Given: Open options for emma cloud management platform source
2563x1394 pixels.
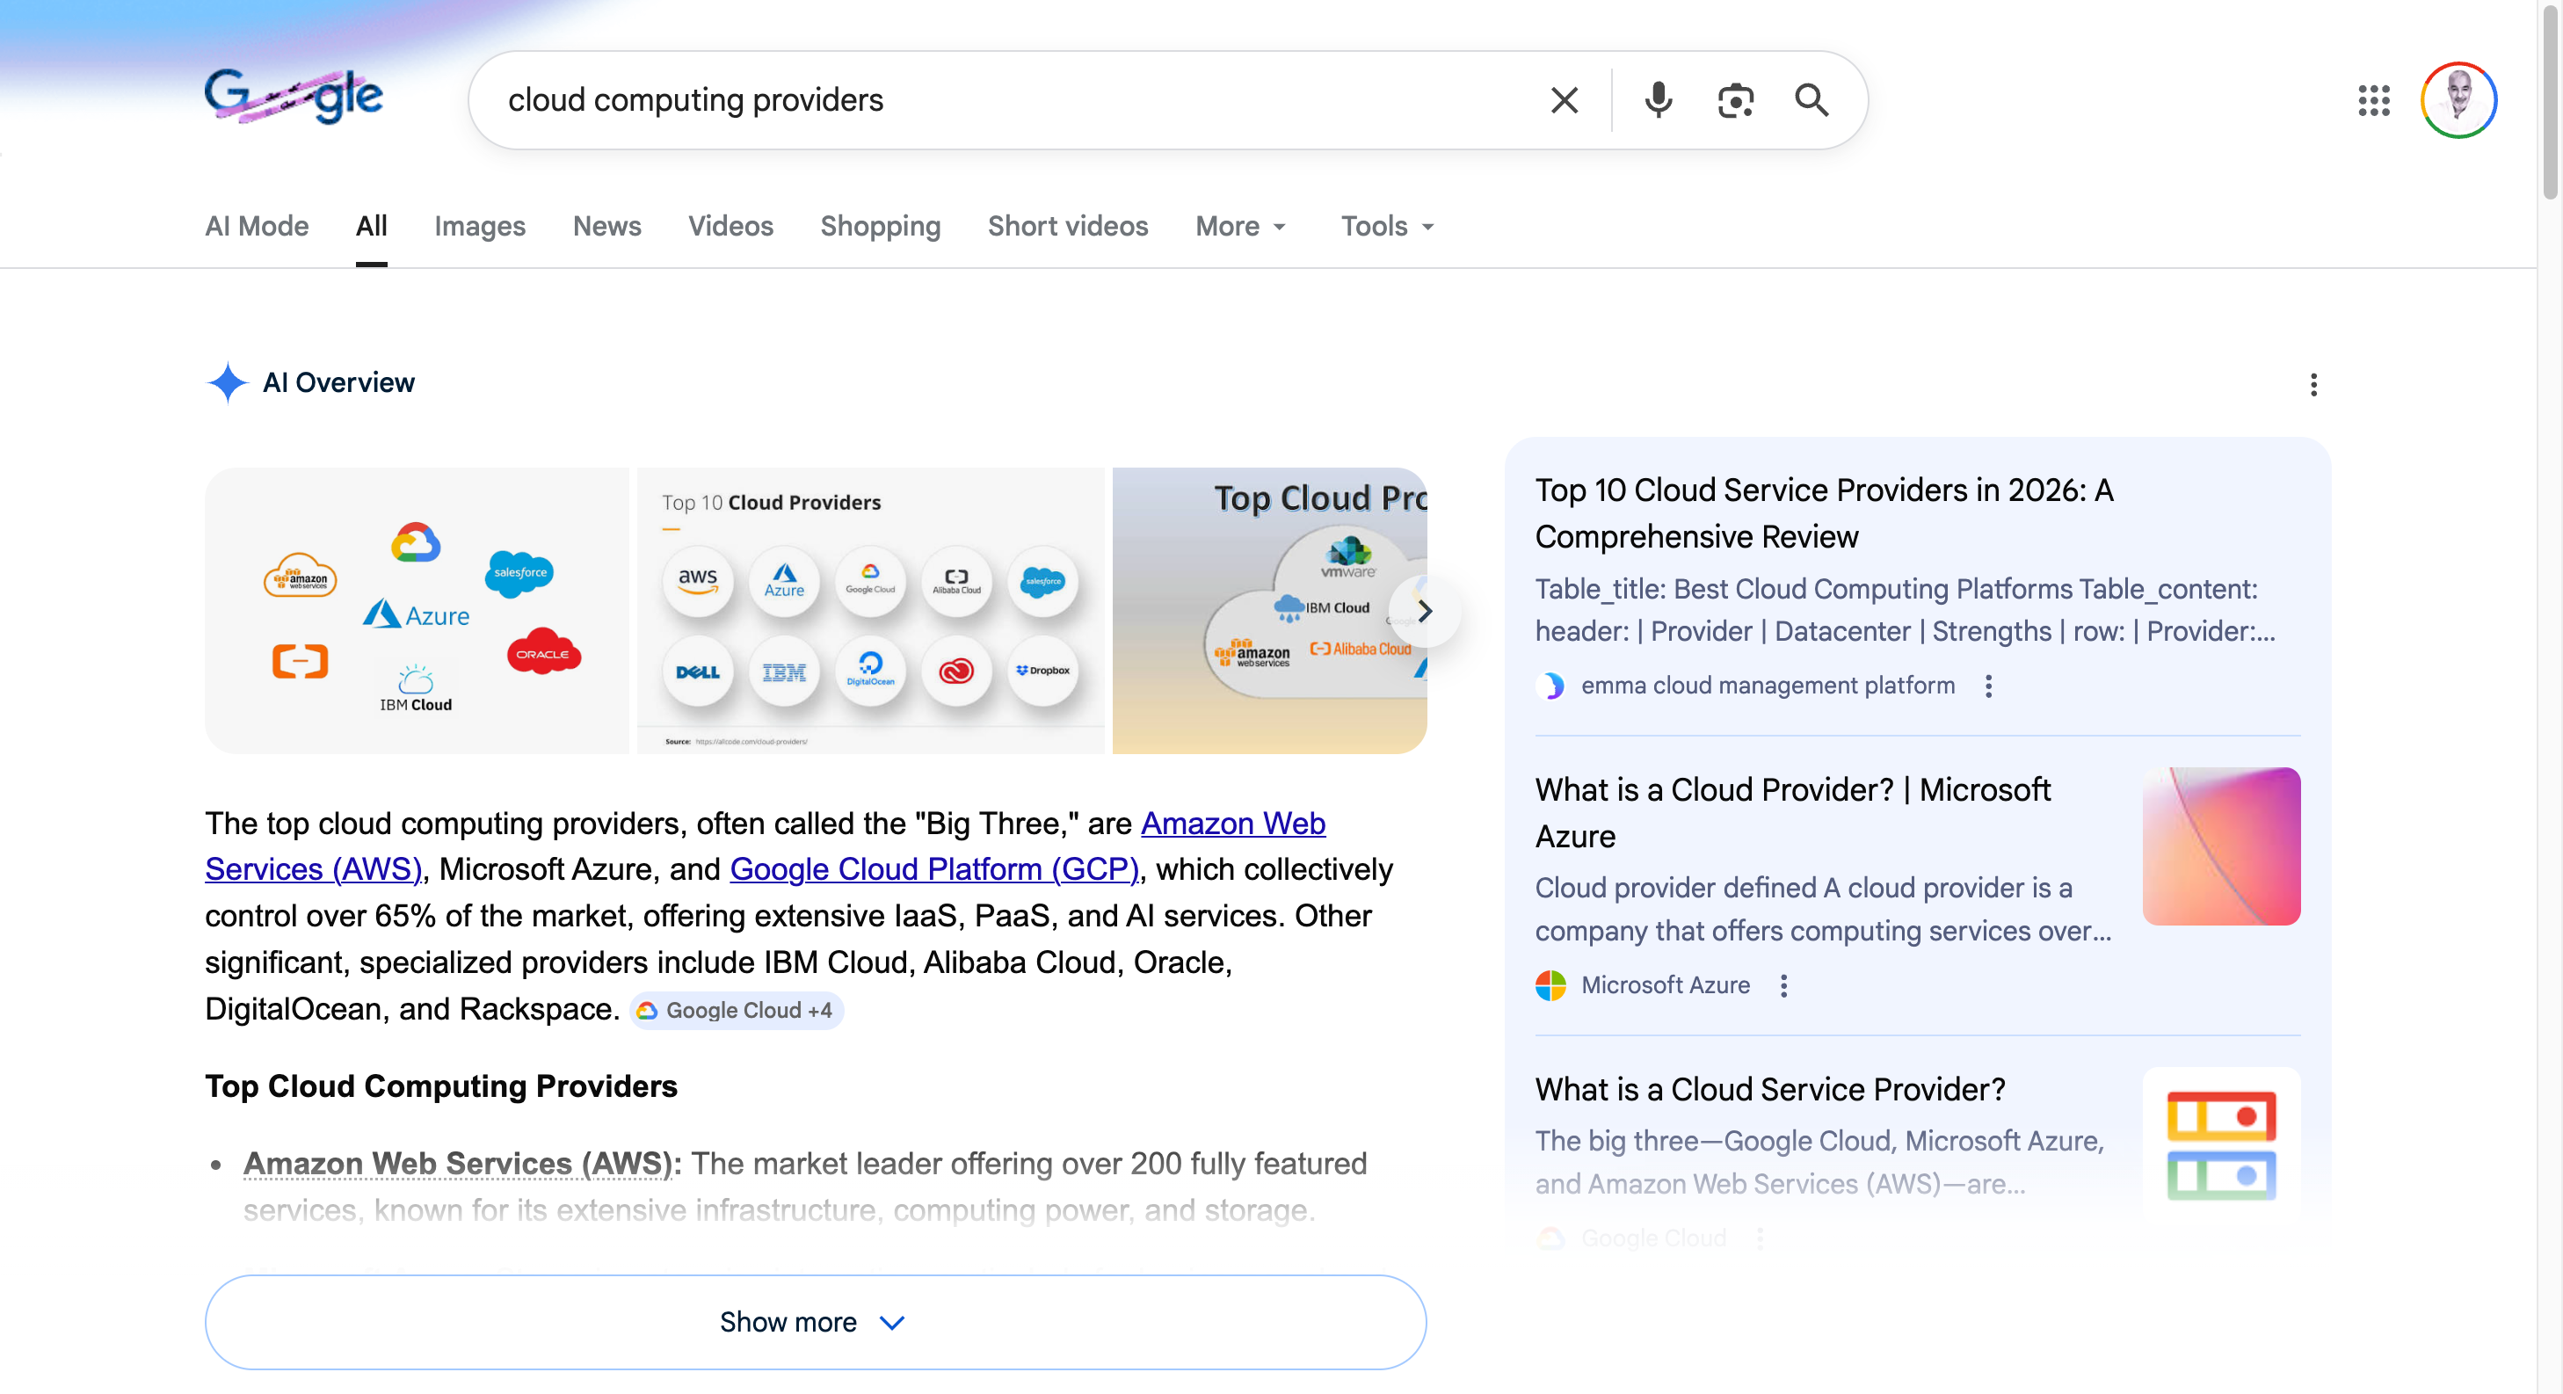Looking at the screenshot, I should 1989,686.
